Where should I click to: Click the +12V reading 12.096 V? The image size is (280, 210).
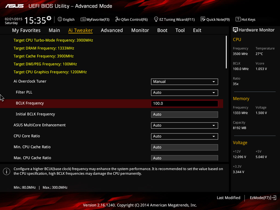pyautogui.click(x=240, y=157)
